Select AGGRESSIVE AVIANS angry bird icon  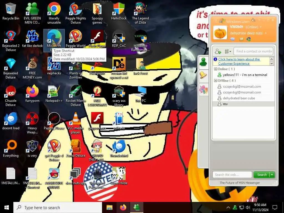54,178
